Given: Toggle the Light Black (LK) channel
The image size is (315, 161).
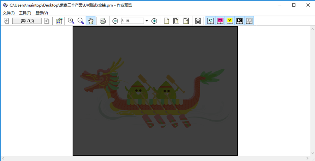Looking at the screenshot, I should pos(249,21).
